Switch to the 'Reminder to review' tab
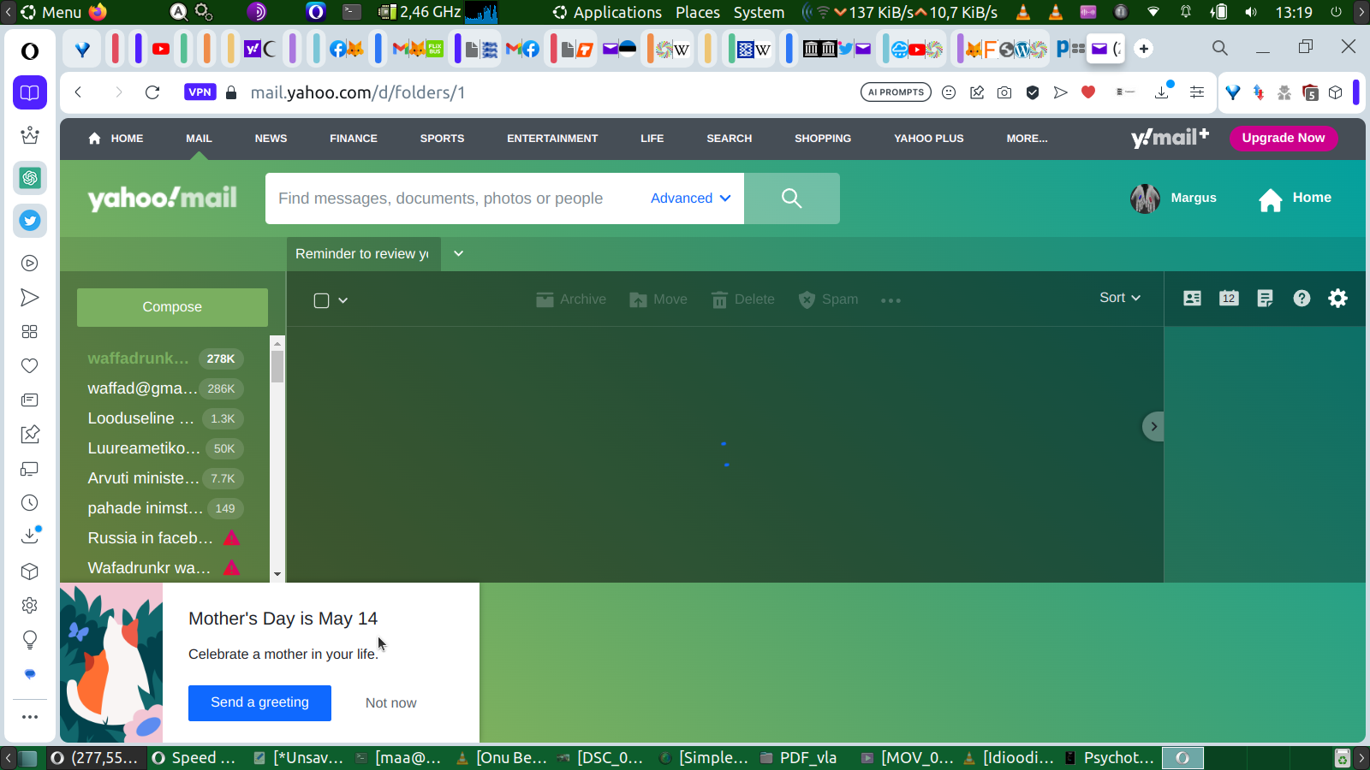 click(x=363, y=254)
